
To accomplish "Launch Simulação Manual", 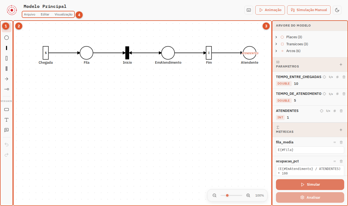I will point(309,10).
